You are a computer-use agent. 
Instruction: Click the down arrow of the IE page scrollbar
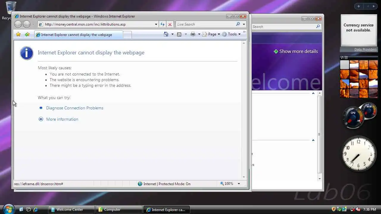[x=244, y=177]
